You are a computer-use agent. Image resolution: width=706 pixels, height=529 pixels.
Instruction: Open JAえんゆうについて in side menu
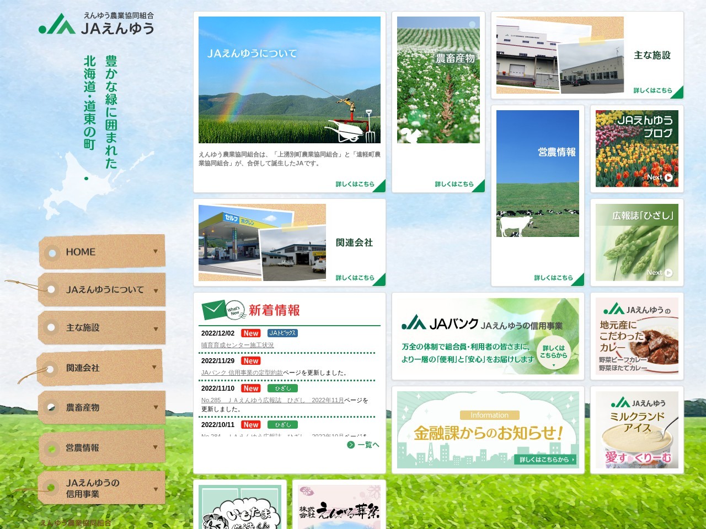[x=102, y=290]
